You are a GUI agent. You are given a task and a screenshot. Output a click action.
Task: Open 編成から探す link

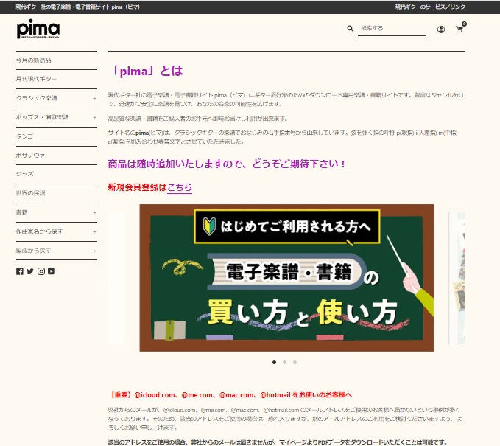click(33, 251)
